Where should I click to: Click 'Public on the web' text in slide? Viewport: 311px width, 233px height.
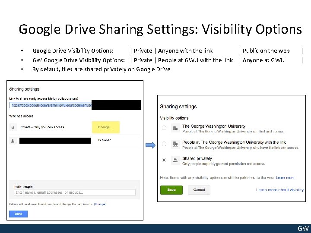266,51
